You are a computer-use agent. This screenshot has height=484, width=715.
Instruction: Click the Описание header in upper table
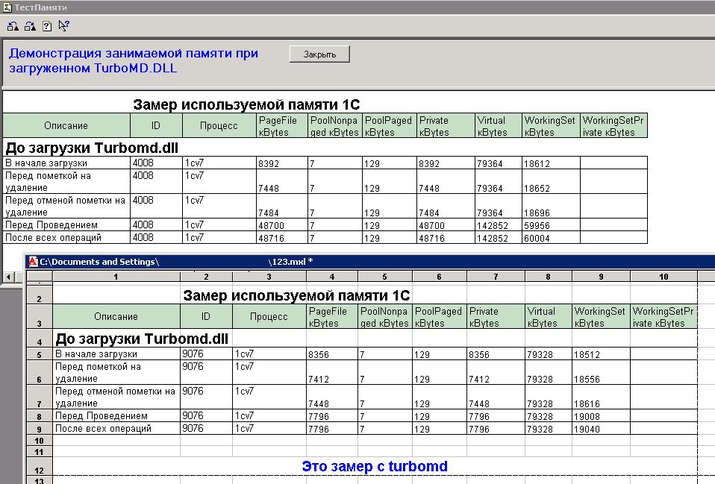[x=66, y=126]
